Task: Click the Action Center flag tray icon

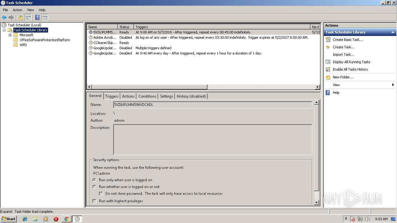Action: pyautogui.click(x=353, y=219)
